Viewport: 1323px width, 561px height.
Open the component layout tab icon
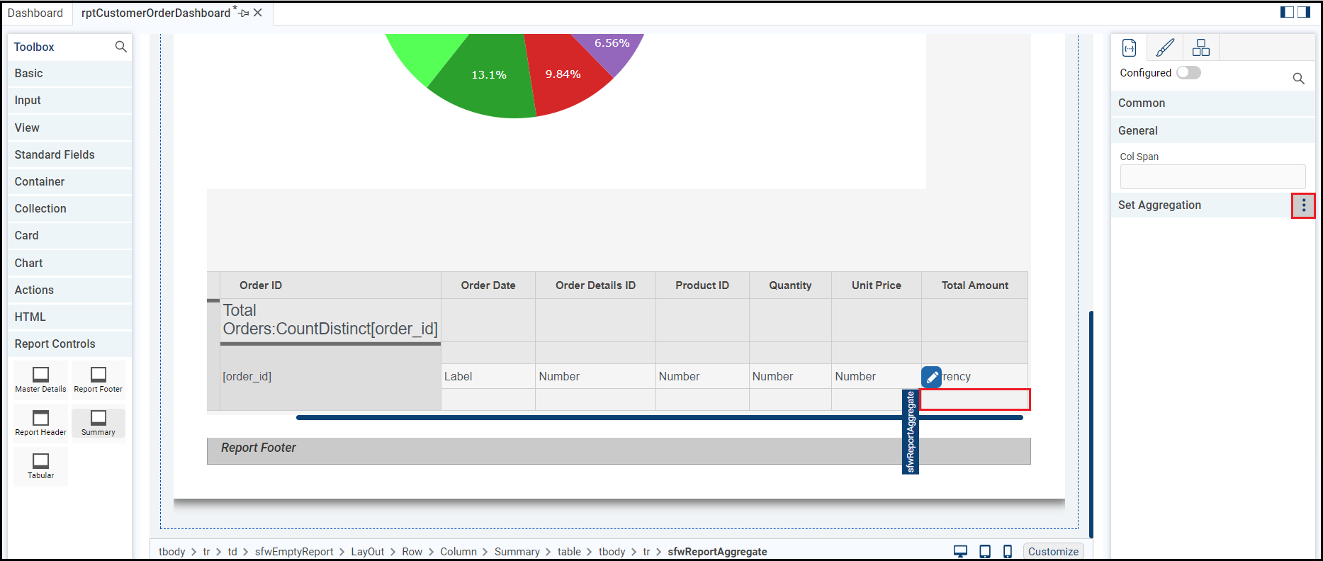tap(1201, 47)
